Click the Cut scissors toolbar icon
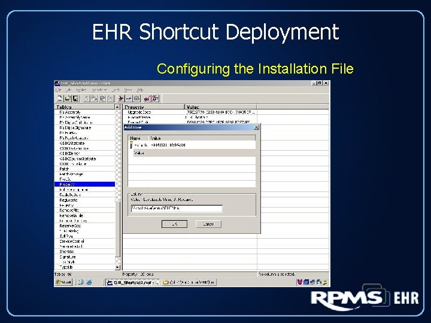Viewport: 431px width, 323px height. point(86,98)
